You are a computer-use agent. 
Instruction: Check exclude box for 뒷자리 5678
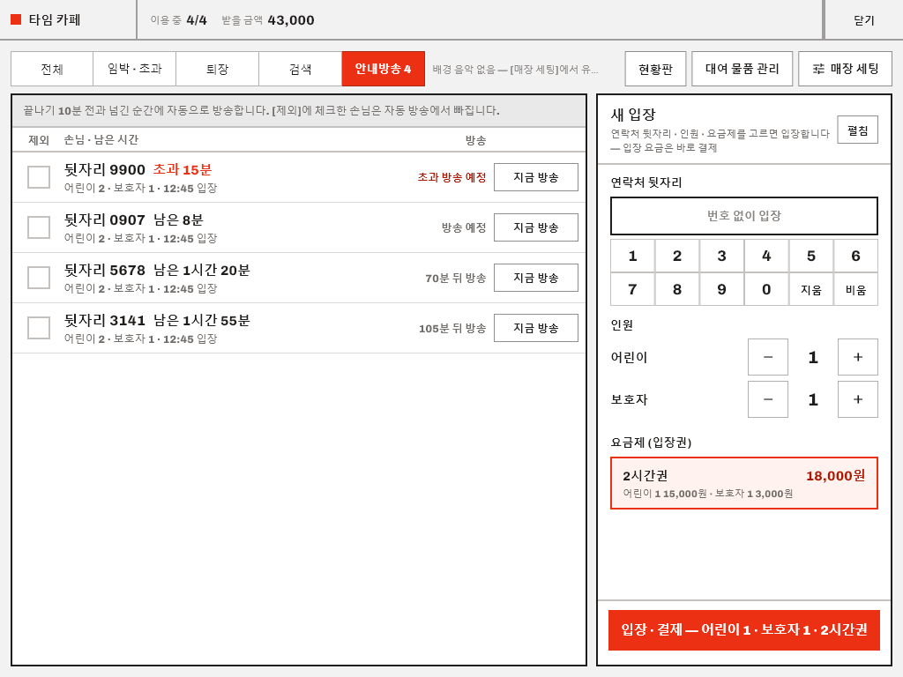click(39, 278)
